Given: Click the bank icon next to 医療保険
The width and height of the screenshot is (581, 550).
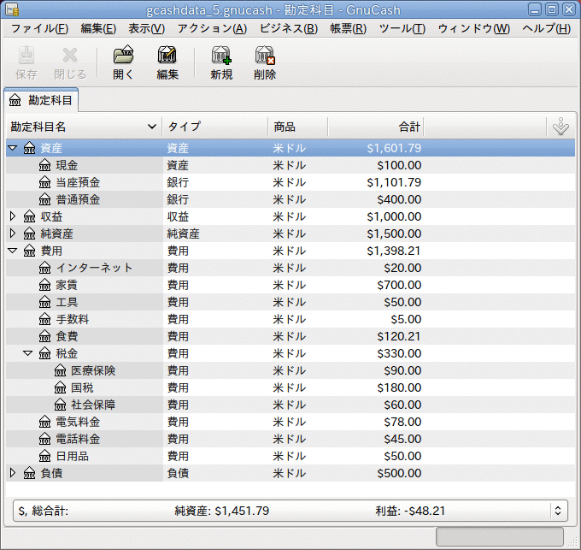Looking at the screenshot, I should (x=60, y=370).
